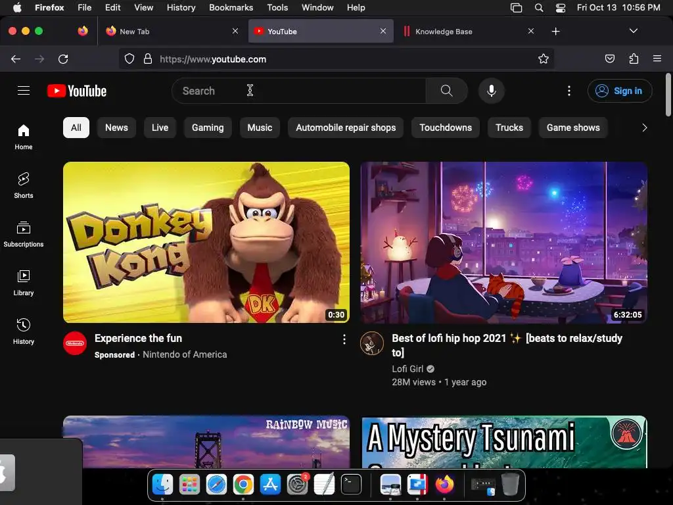The image size is (673, 505).
Task: Play the Donkey Kong video thumbnail
Action: coord(206,242)
